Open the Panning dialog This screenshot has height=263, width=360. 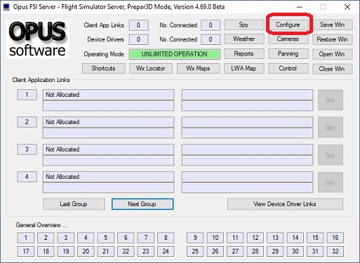[x=288, y=54]
